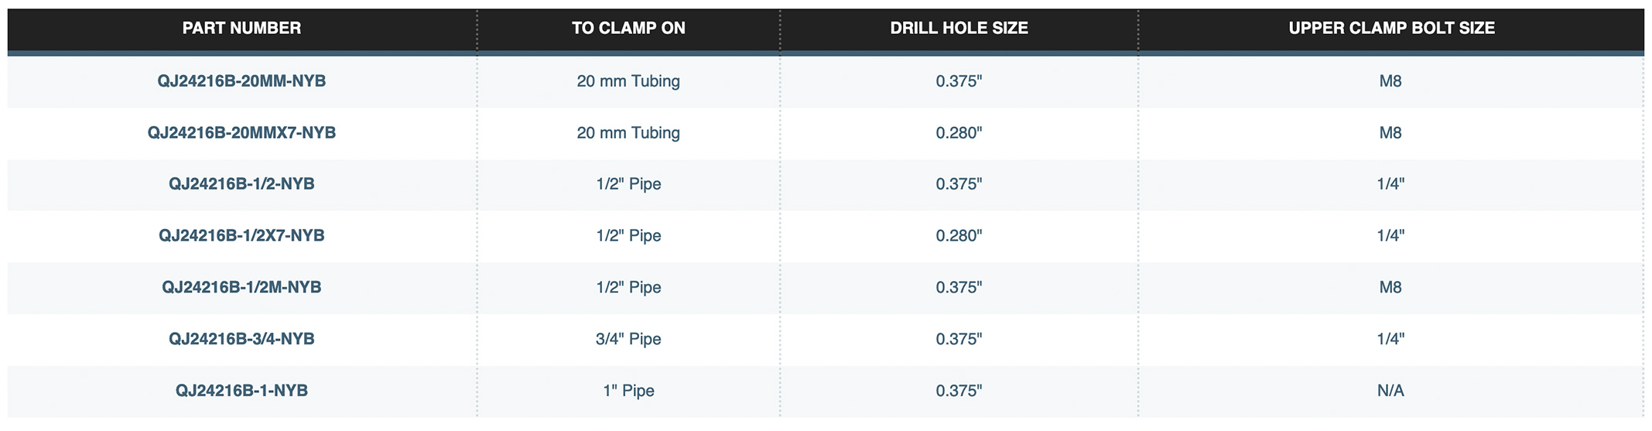Screen dimensions: 1652x431
Task: Click M8 bolt size for QJ24216B-1/2M-NYB
Action: (x=1390, y=288)
